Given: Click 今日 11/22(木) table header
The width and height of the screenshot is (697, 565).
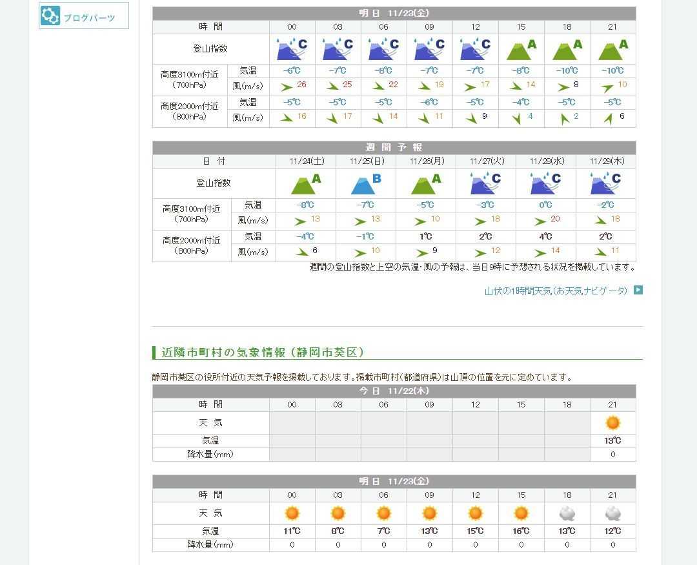Looking at the screenshot, I should [394, 391].
